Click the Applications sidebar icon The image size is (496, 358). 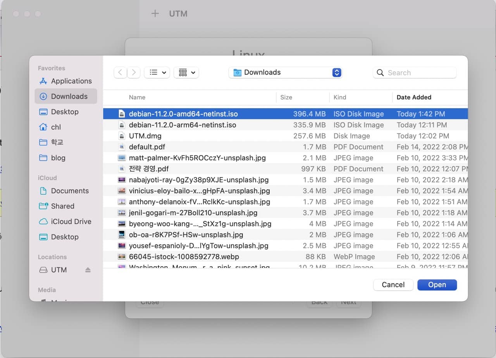pyautogui.click(x=43, y=81)
